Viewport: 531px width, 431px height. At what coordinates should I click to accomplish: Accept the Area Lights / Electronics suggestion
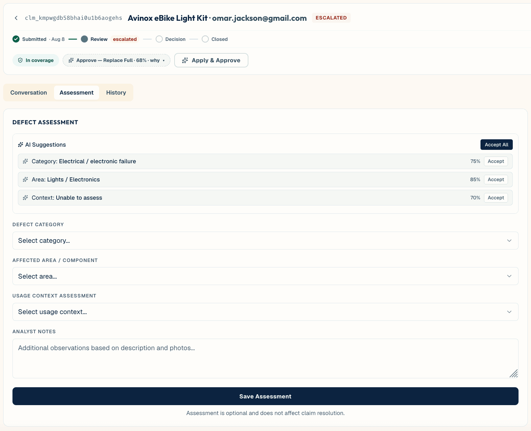tap(496, 180)
